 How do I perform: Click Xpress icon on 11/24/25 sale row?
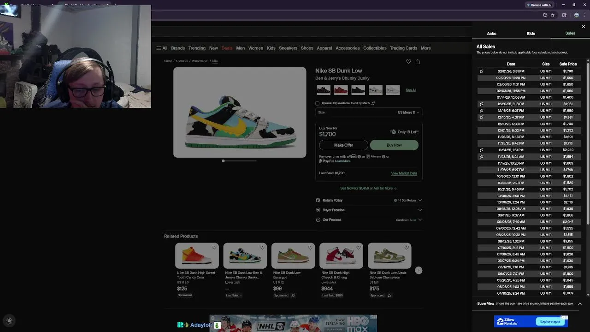[481, 150]
